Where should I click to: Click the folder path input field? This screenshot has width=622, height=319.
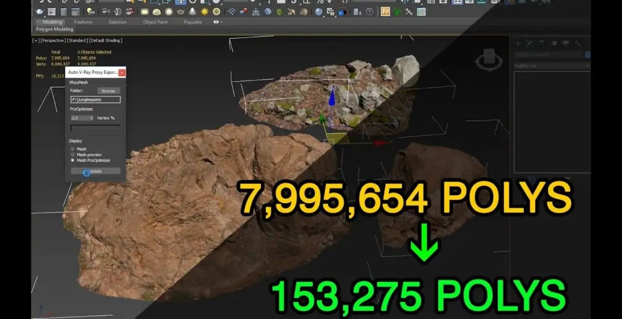tap(95, 100)
